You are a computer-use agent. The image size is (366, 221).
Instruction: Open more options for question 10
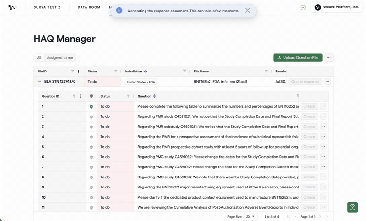pos(323,197)
